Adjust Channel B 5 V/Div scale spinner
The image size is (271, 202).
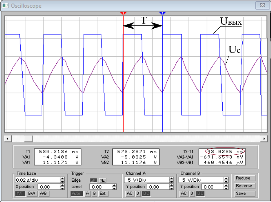click(226, 180)
